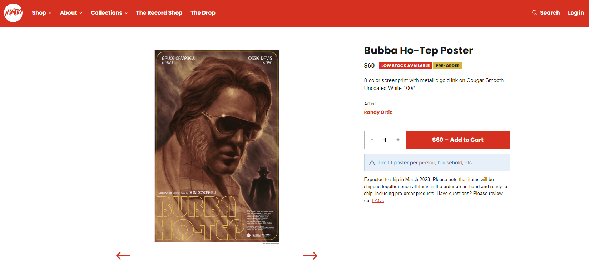Viewport: 589px width, 261px height.
Task: Increase quantity with the plus icon
Action: 398,140
